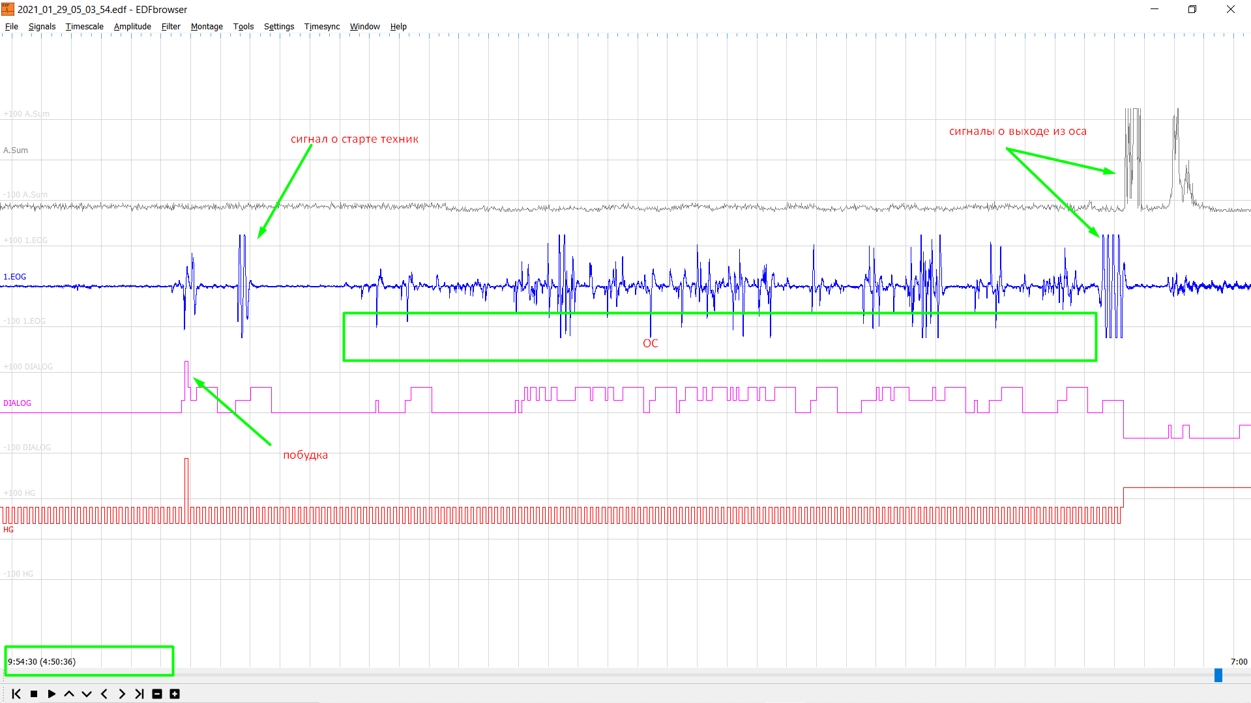Viewport: 1251px width, 703px height.
Task: Open the File menu
Action: (12, 27)
